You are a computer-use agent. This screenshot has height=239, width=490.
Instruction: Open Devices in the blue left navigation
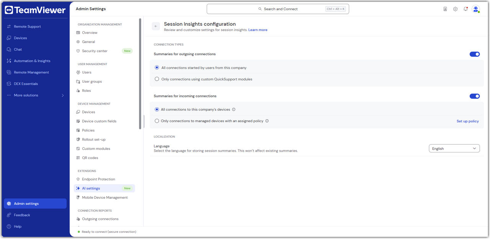[x=35, y=38]
